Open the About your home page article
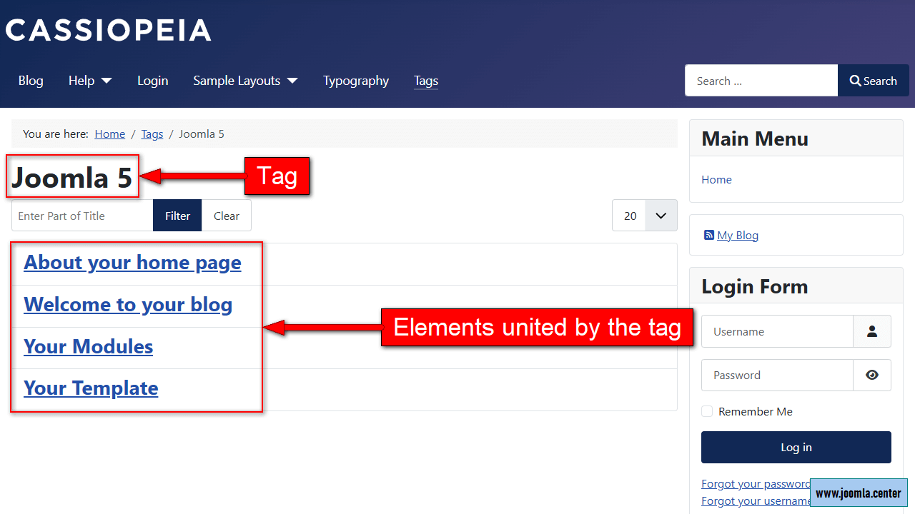This screenshot has width=915, height=514. pyautogui.click(x=132, y=262)
